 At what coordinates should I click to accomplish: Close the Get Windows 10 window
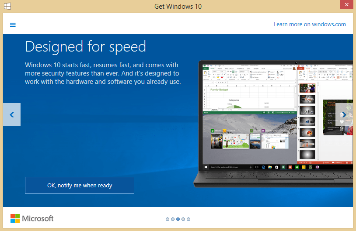[x=346, y=4]
